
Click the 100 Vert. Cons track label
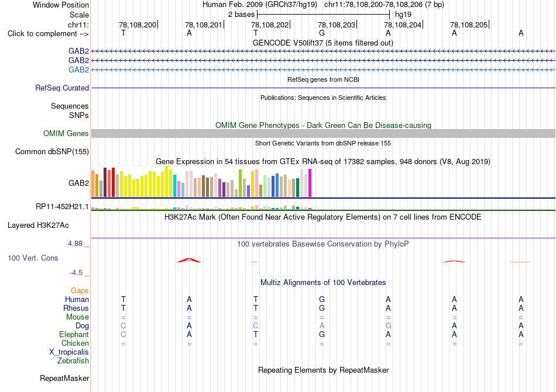pos(33,258)
